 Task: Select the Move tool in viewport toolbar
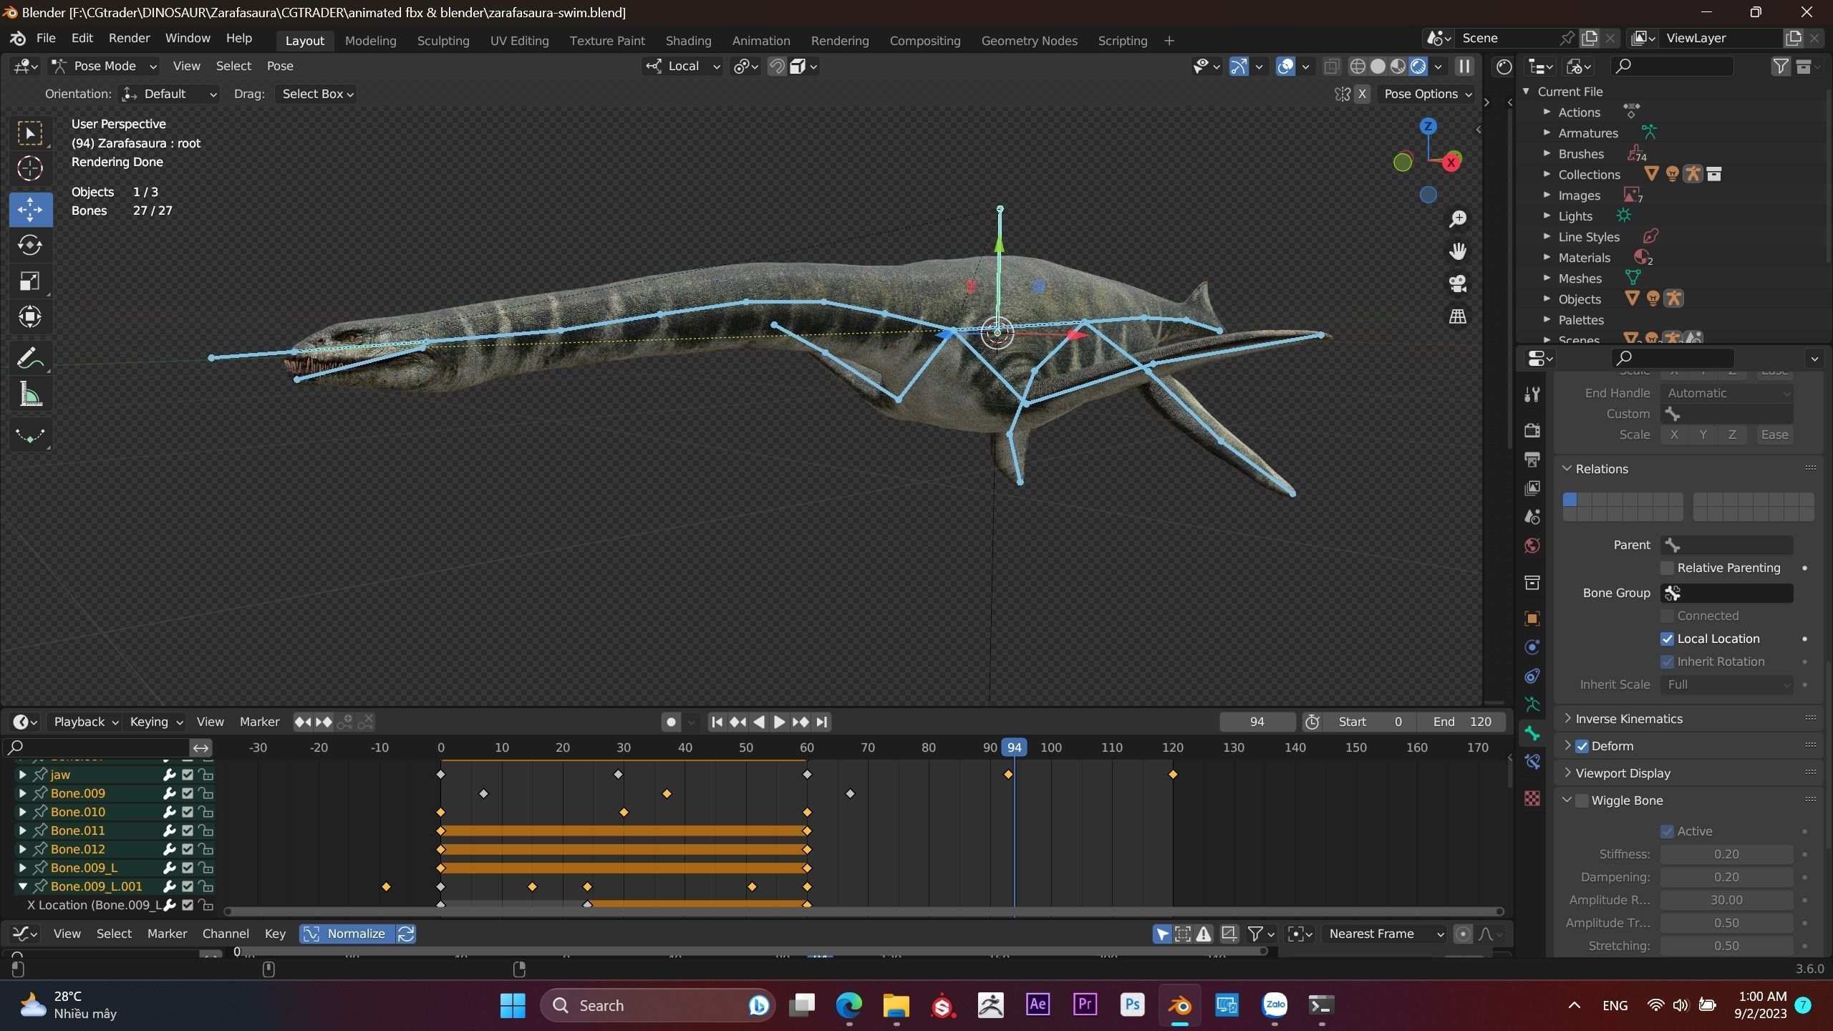pyautogui.click(x=30, y=209)
